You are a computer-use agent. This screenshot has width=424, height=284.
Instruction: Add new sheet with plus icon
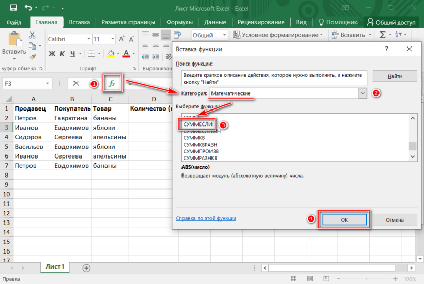point(86,267)
